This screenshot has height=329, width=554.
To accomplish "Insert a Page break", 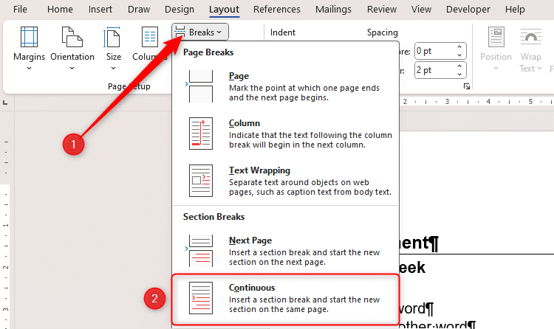I will 284,86.
